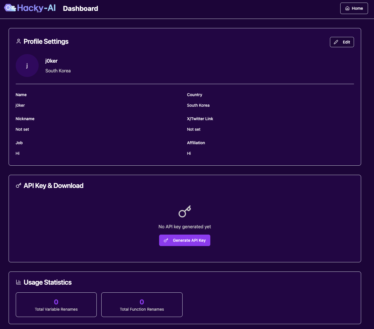Click the Dashboard page title
The width and height of the screenshot is (374, 329).
pyautogui.click(x=80, y=9)
